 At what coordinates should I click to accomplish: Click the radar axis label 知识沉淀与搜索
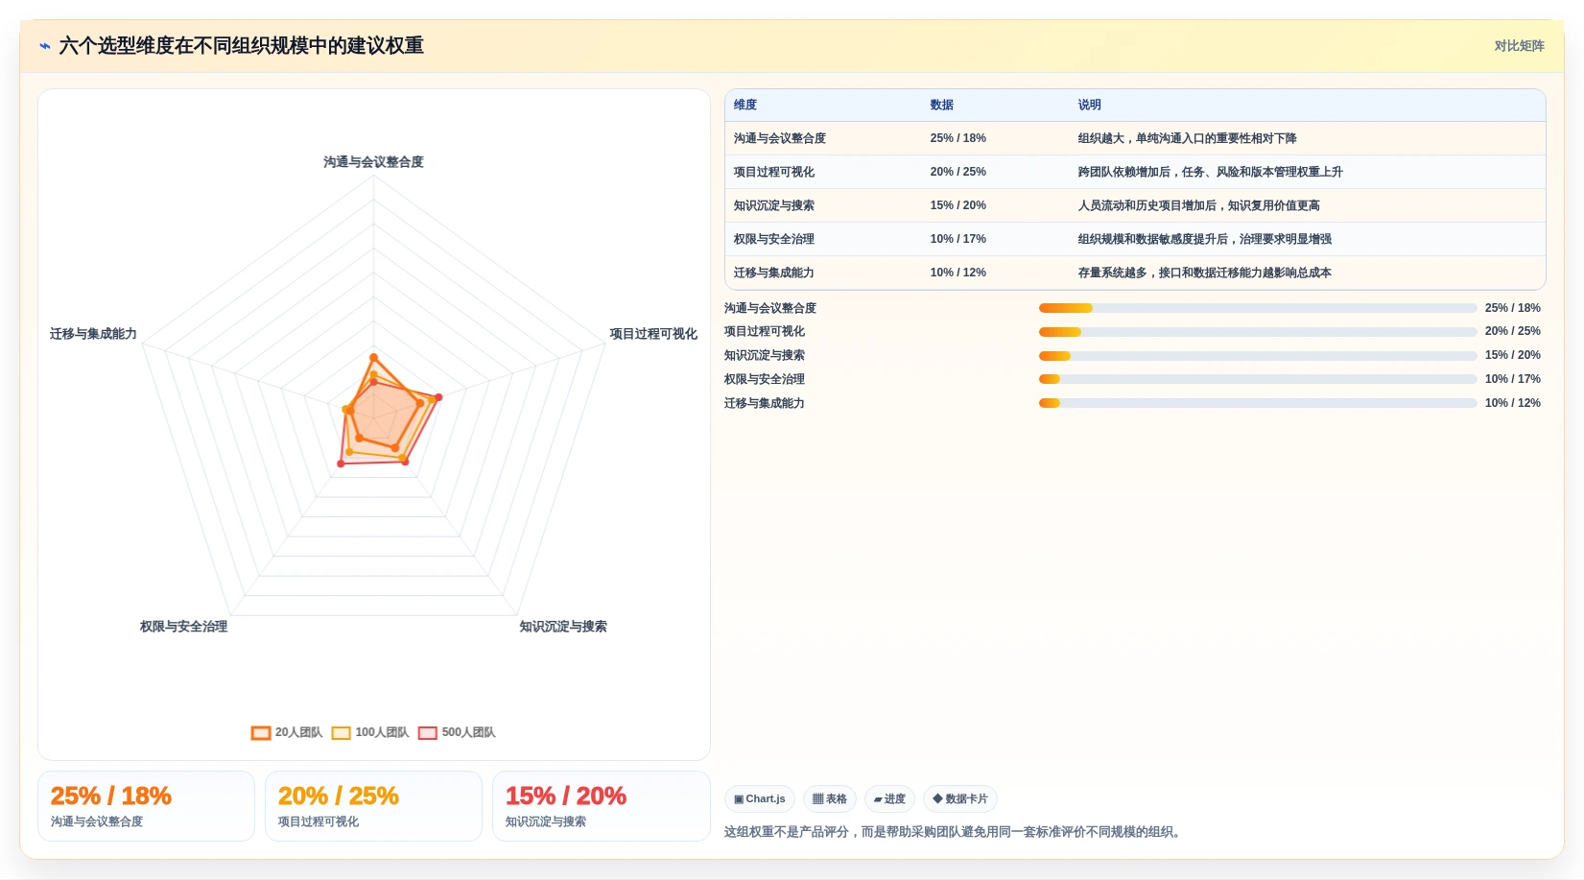tap(563, 627)
